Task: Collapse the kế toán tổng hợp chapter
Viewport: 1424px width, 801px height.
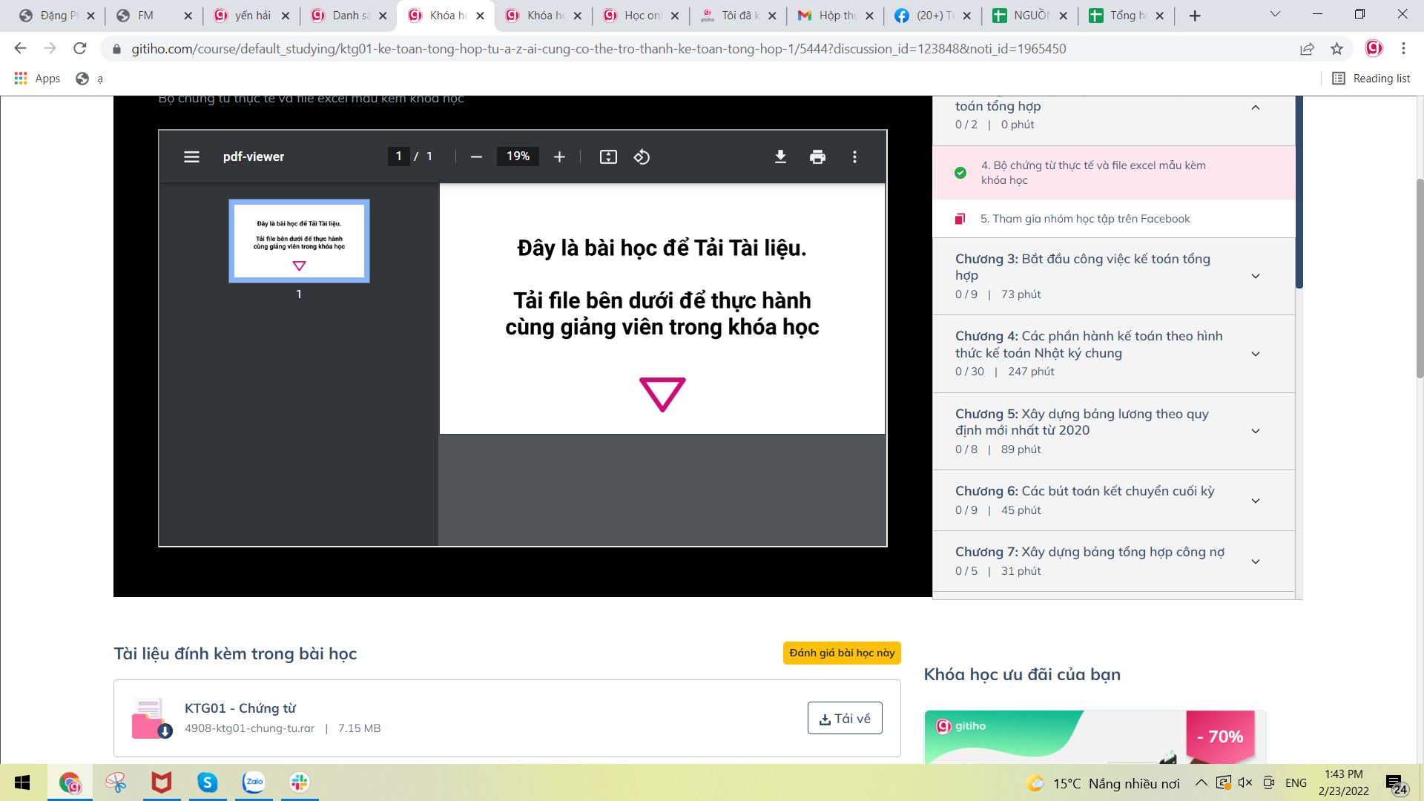Action: 1255,108
